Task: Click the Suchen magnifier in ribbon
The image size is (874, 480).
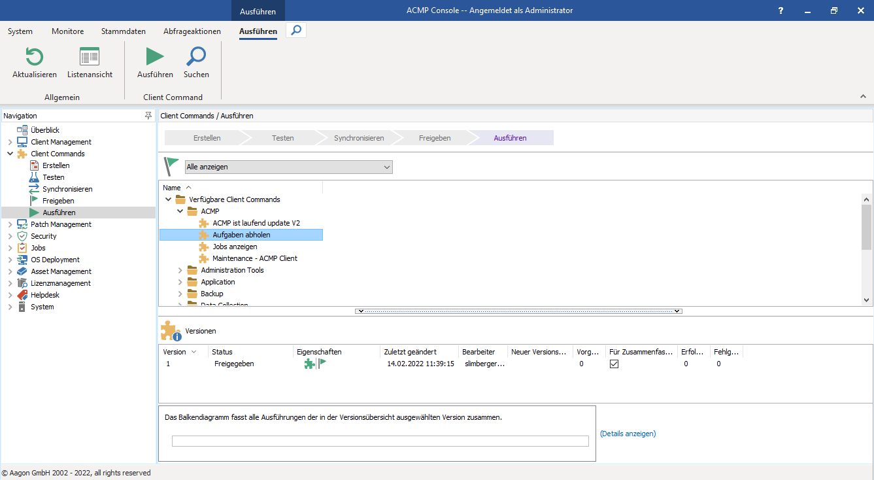Action: point(196,57)
